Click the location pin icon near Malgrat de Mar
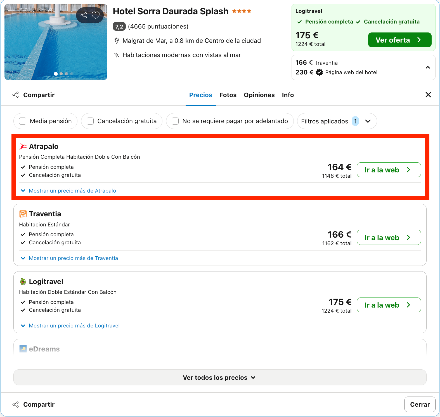The height and width of the screenshot is (417, 440). pyautogui.click(x=117, y=41)
